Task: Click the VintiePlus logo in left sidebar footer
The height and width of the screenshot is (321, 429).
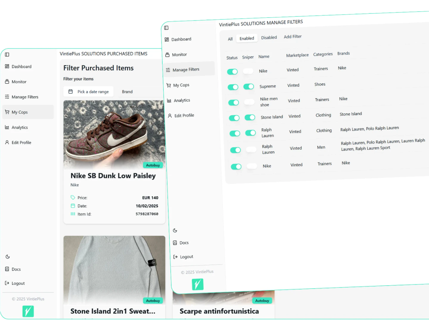Action: click(28, 311)
